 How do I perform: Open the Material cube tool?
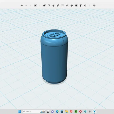click(94, 5)
